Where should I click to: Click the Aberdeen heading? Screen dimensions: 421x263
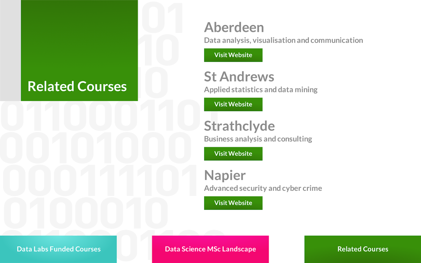point(234,27)
